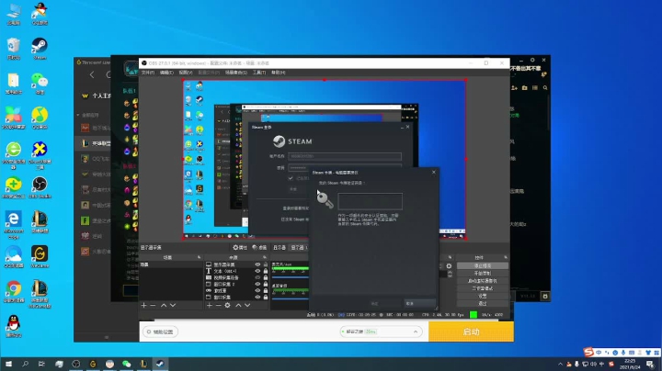Screen dimensions: 662x371
Task: Select the QQ Music desktop icon
Action: [40, 118]
